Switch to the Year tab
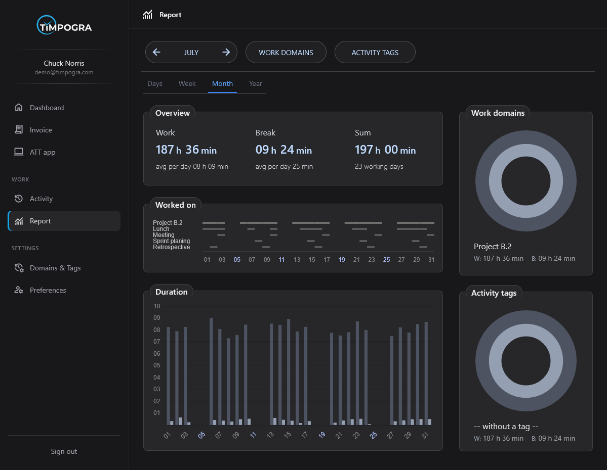The width and height of the screenshot is (607, 470). [256, 83]
